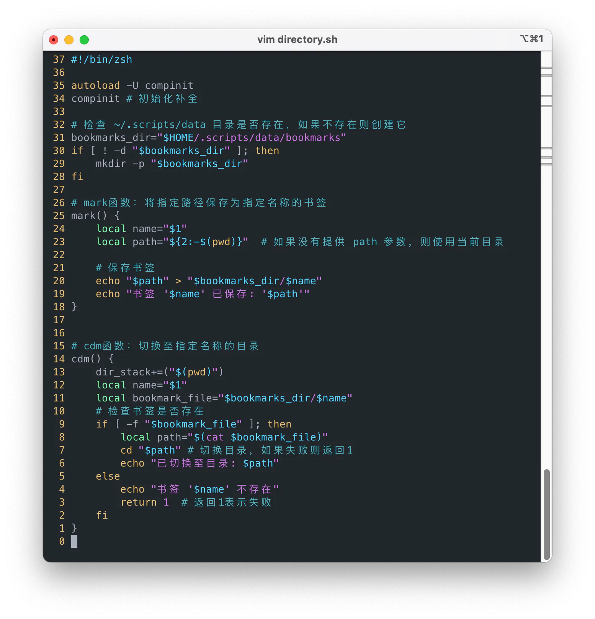Click the "# cdm函数: 切换至指定名称的目录" comment
Viewport: 595px width, 619px height.
pyautogui.click(x=165, y=346)
